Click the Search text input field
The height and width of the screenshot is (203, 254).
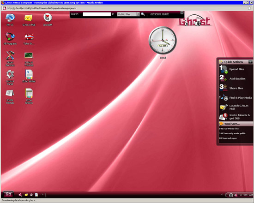(x=97, y=14)
